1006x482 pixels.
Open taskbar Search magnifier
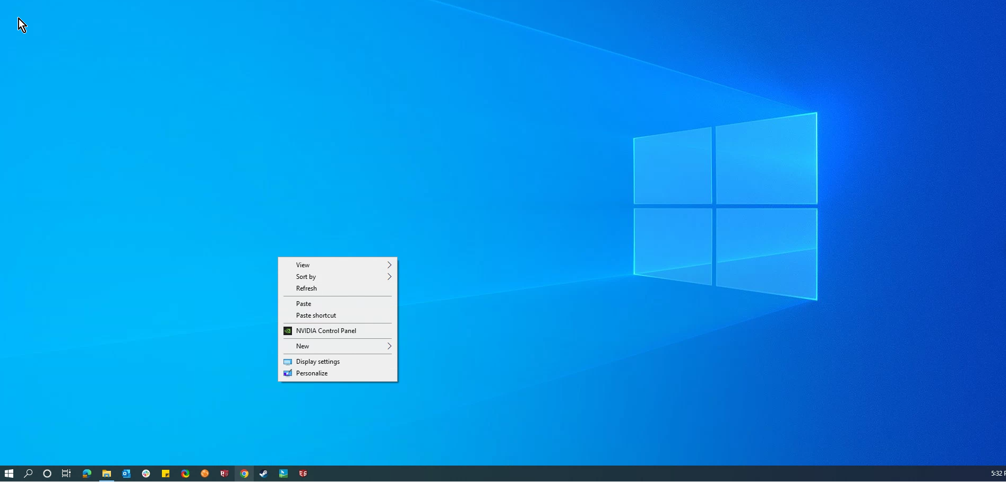[28, 474]
